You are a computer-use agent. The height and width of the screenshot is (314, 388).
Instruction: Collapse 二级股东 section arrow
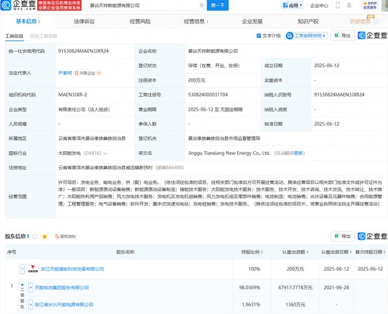point(22,285)
